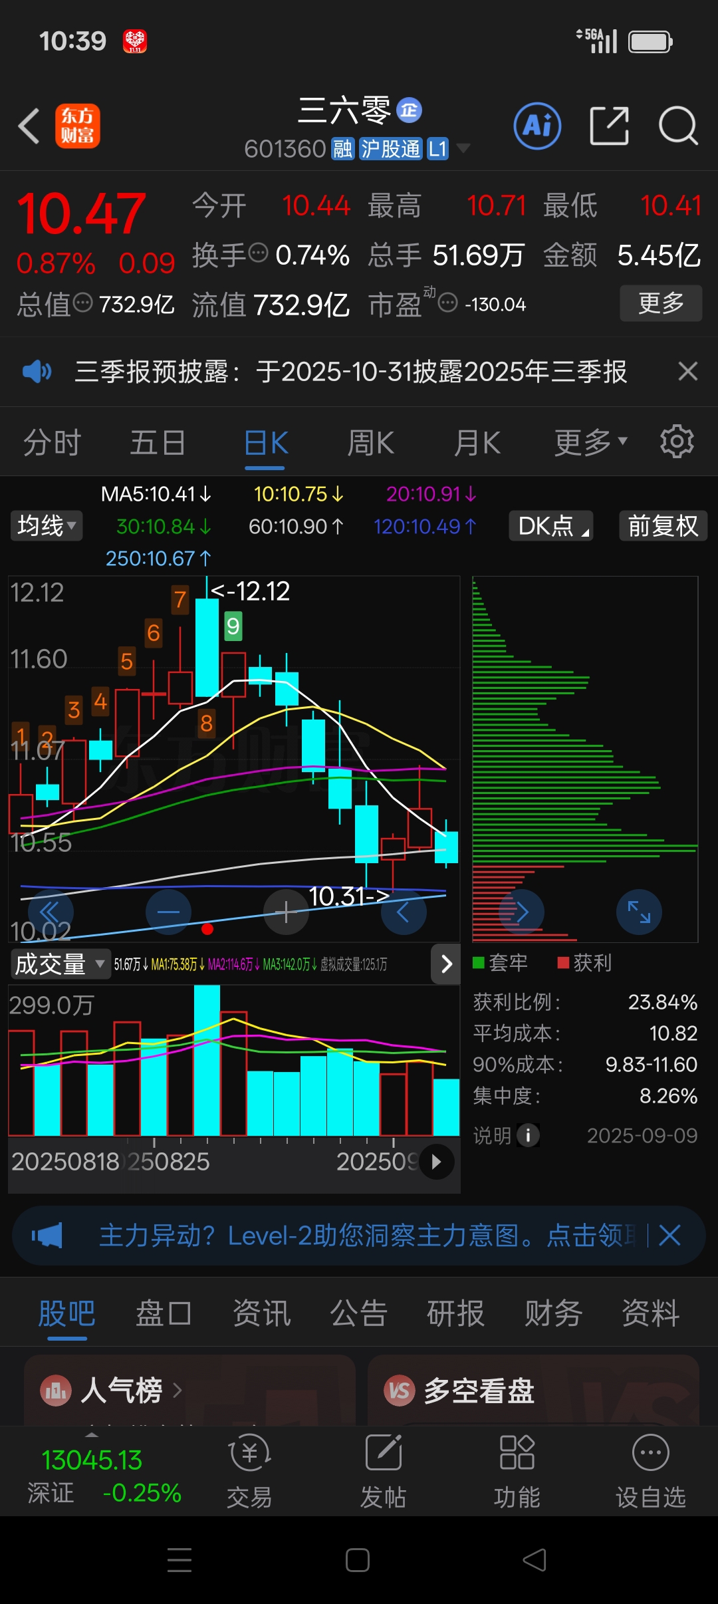Select 周K chart tab
The width and height of the screenshot is (718, 1604).
(371, 442)
